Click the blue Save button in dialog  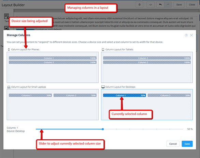[187, 144]
